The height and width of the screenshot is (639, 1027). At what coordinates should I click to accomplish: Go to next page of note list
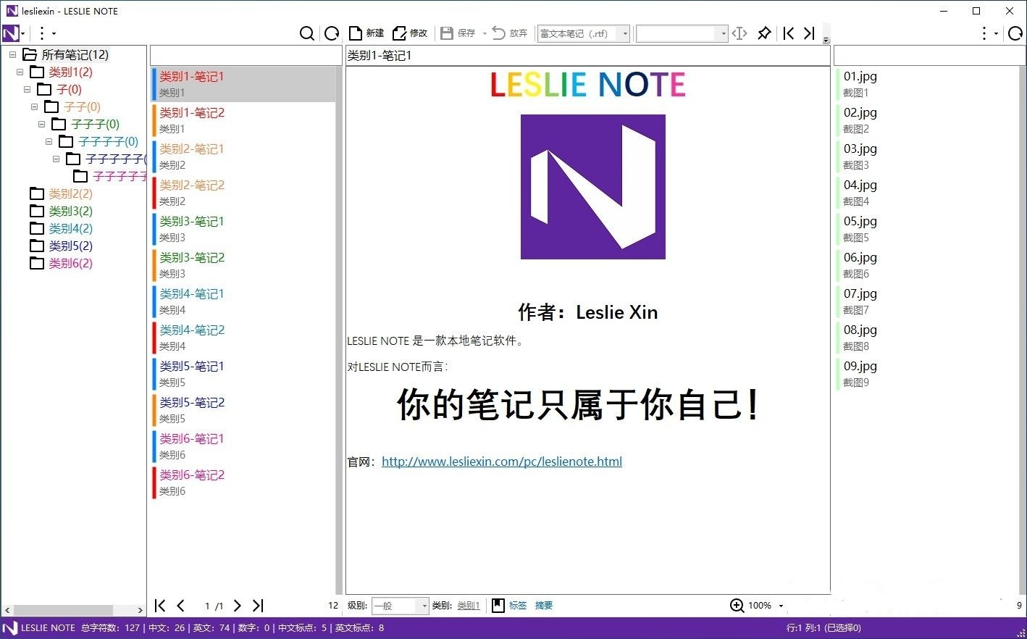[237, 606]
